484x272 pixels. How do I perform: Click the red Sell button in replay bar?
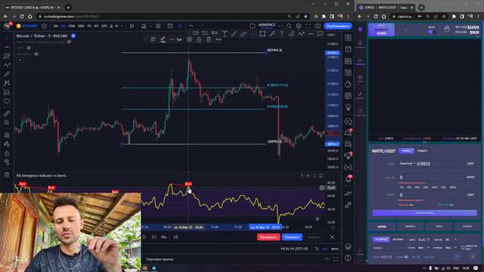(x=268, y=237)
